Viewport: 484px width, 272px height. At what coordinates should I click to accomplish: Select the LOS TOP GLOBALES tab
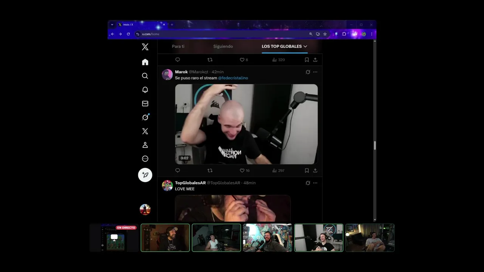[282, 46]
